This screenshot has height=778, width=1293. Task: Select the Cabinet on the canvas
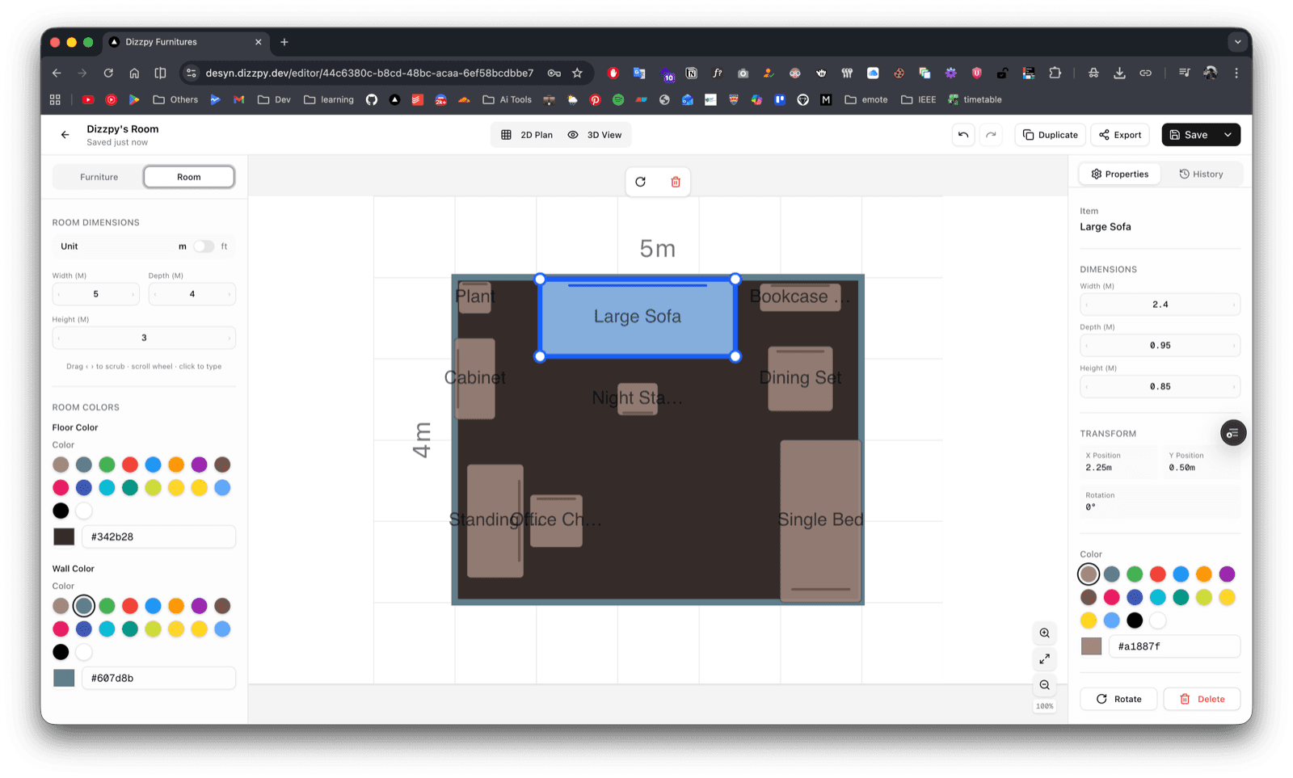[475, 378]
